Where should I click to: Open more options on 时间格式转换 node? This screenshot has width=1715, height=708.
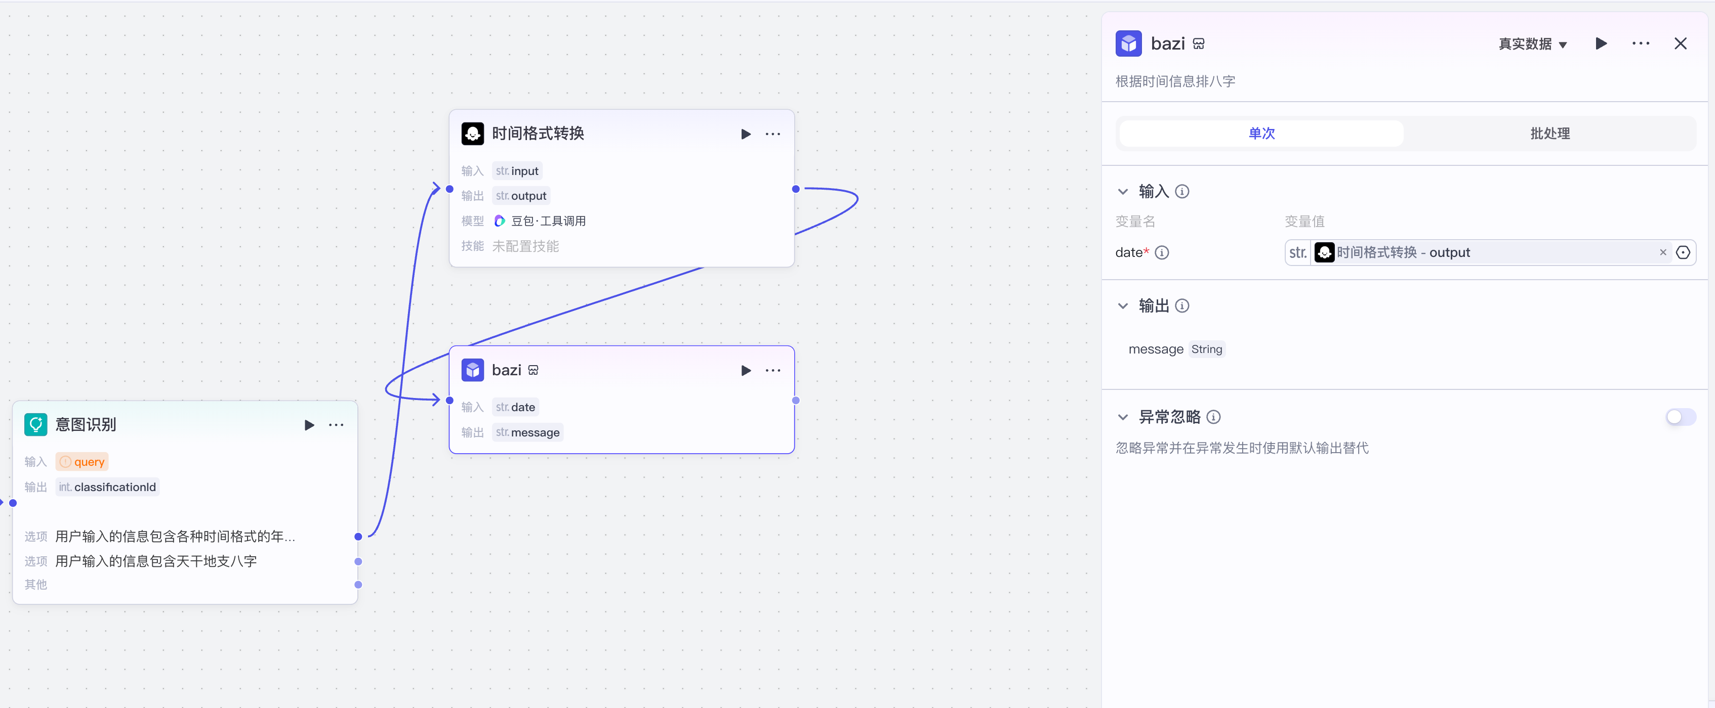pyautogui.click(x=773, y=134)
